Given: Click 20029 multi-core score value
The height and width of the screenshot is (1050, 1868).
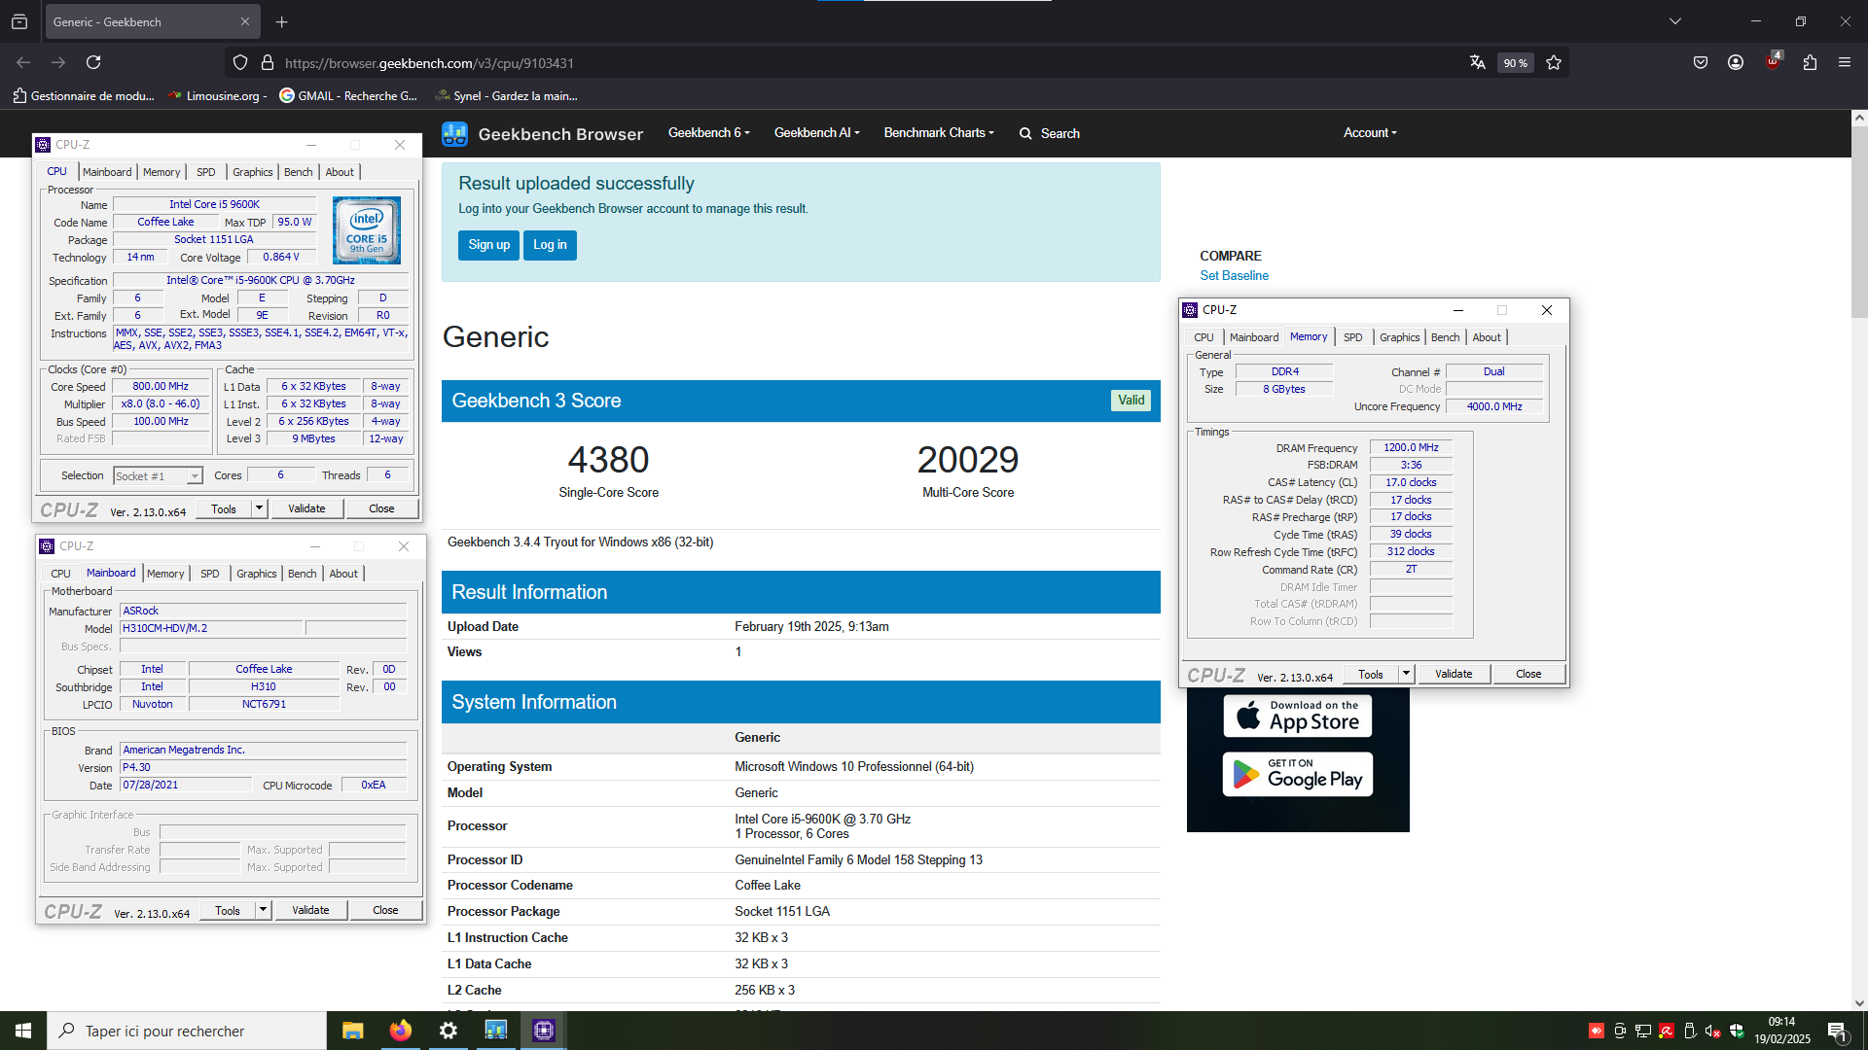Looking at the screenshot, I should click(968, 460).
